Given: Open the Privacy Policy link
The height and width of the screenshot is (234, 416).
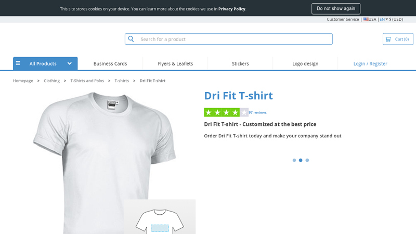Looking at the screenshot, I should [x=231, y=9].
